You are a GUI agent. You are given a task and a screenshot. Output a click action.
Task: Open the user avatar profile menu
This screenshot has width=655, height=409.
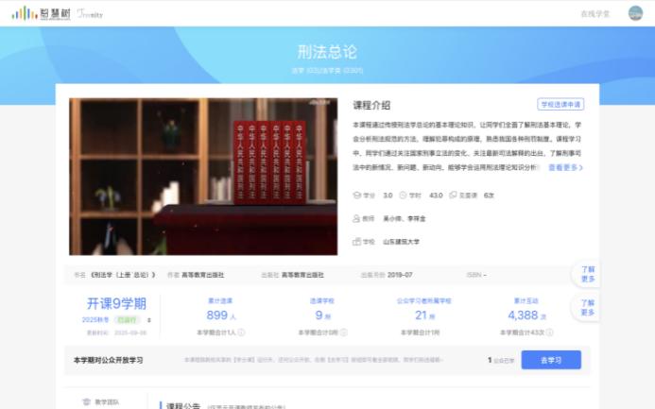(635, 13)
